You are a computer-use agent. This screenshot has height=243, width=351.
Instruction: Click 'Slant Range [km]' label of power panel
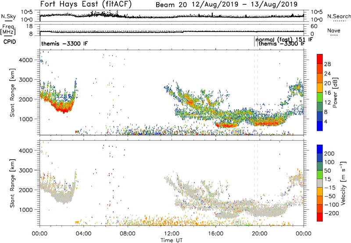(x=12, y=93)
